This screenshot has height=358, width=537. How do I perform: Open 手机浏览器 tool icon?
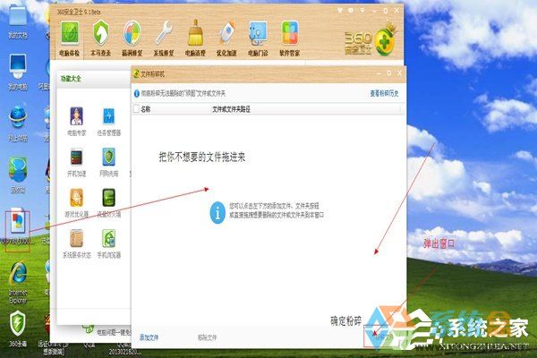pyautogui.click(x=108, y=242)
